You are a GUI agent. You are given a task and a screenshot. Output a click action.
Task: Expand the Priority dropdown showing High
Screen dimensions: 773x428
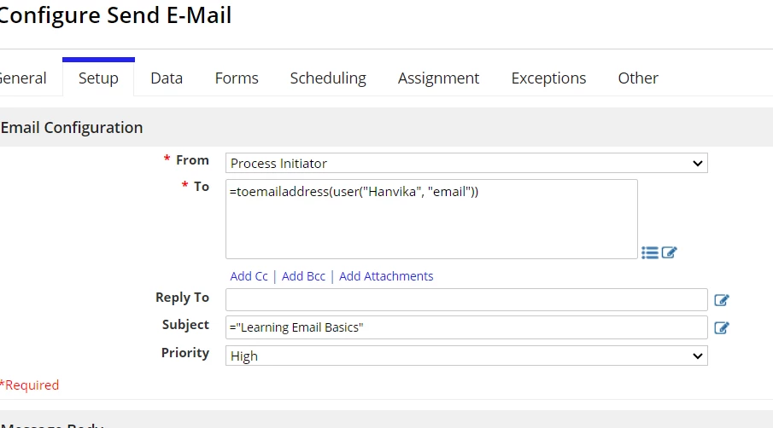pos(466,356)
